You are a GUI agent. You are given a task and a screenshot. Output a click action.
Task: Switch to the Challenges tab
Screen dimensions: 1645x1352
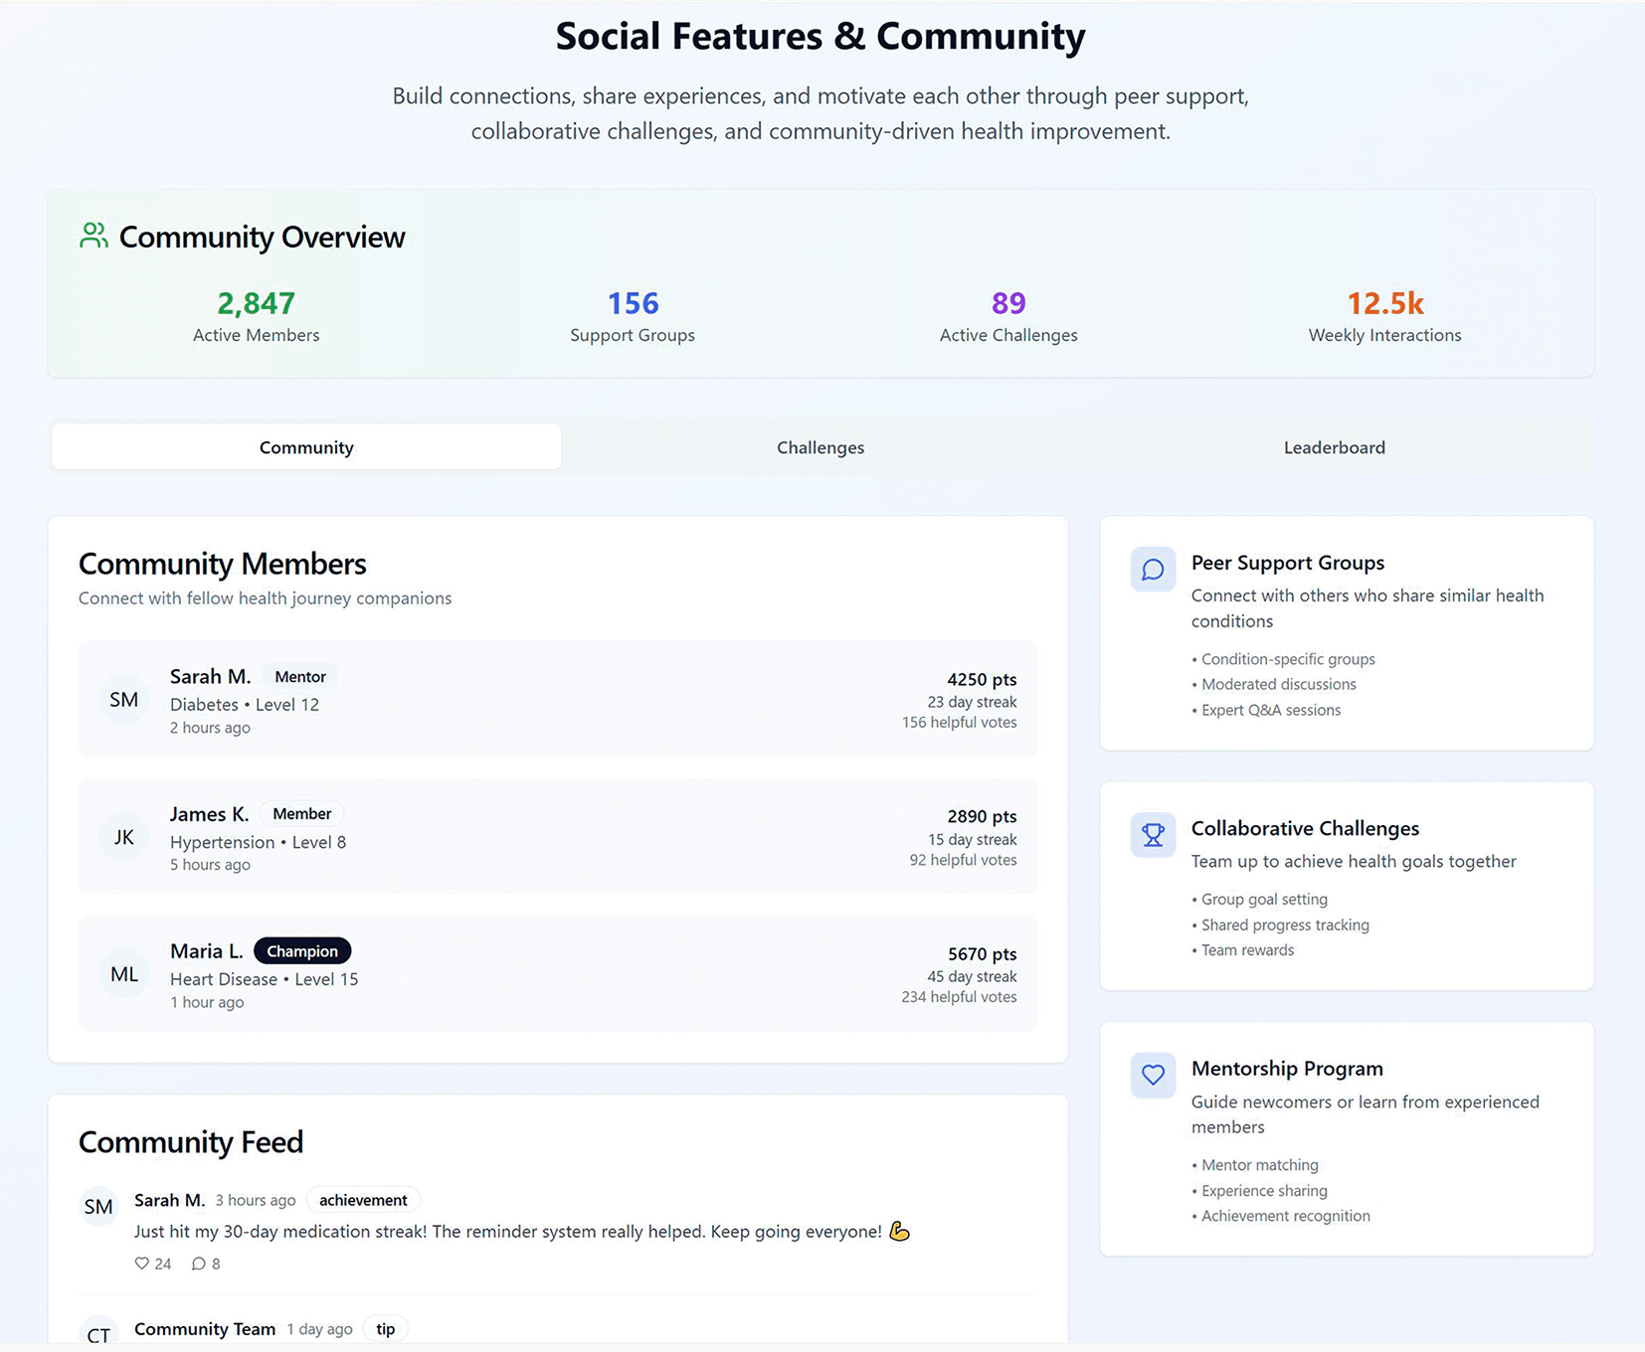[821, 447]
